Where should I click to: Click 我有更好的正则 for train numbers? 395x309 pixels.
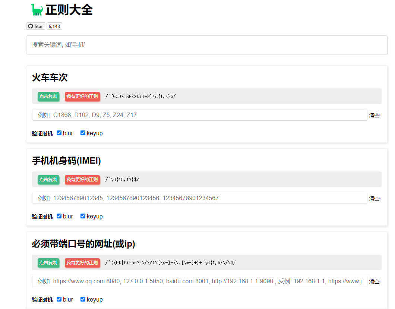pos(82,96)
